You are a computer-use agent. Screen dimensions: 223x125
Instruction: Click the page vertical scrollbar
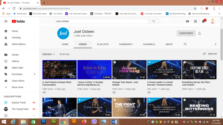pos(221,44)
